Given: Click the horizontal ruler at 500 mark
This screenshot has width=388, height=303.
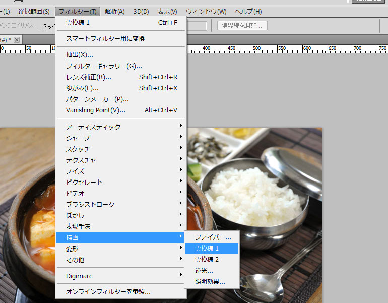Looking at the screenshot, I should click(256, 48).
